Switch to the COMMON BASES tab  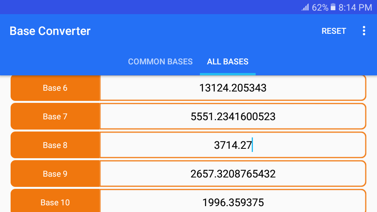coord(160,62)
